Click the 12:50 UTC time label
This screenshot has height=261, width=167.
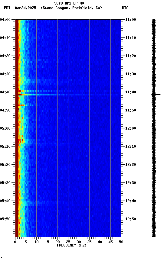click(x=131, y=219)
